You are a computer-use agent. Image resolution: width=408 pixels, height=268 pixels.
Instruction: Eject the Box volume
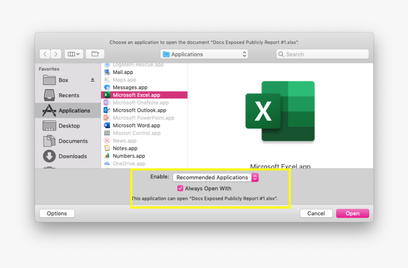coord(93,80)
